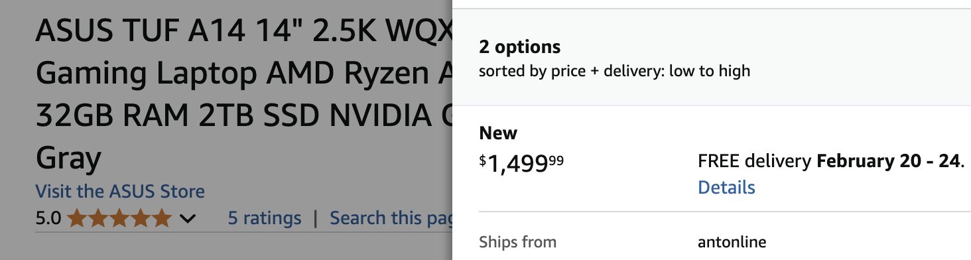Click the first orange star icon
This screenshot has height=260, width=971.
78,218
